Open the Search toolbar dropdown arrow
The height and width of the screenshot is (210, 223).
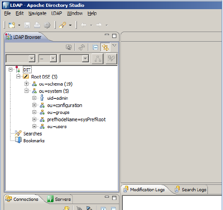[70, 25]
